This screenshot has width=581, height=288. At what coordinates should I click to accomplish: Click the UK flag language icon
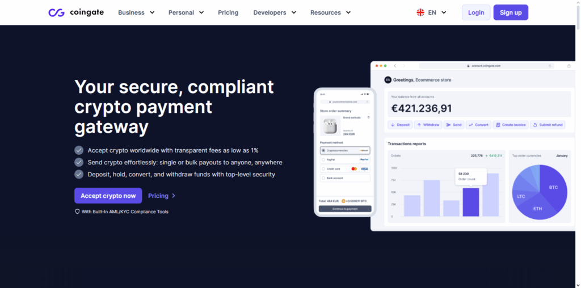420,12
